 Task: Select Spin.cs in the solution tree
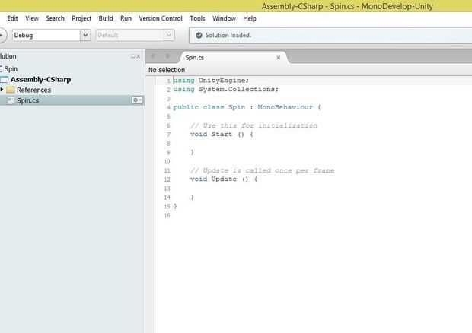pos(27,100)
